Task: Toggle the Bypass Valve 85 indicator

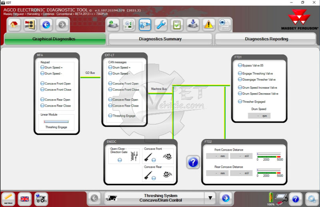Action: 240,65
